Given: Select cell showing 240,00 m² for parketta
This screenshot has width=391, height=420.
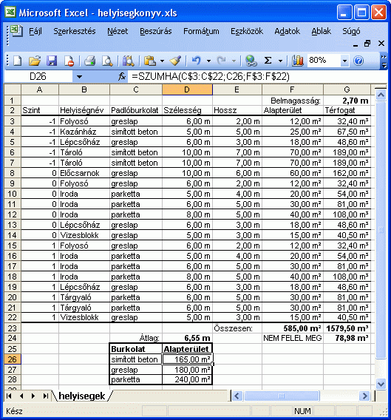Looking at the screenshot, I should click(187, 379).
